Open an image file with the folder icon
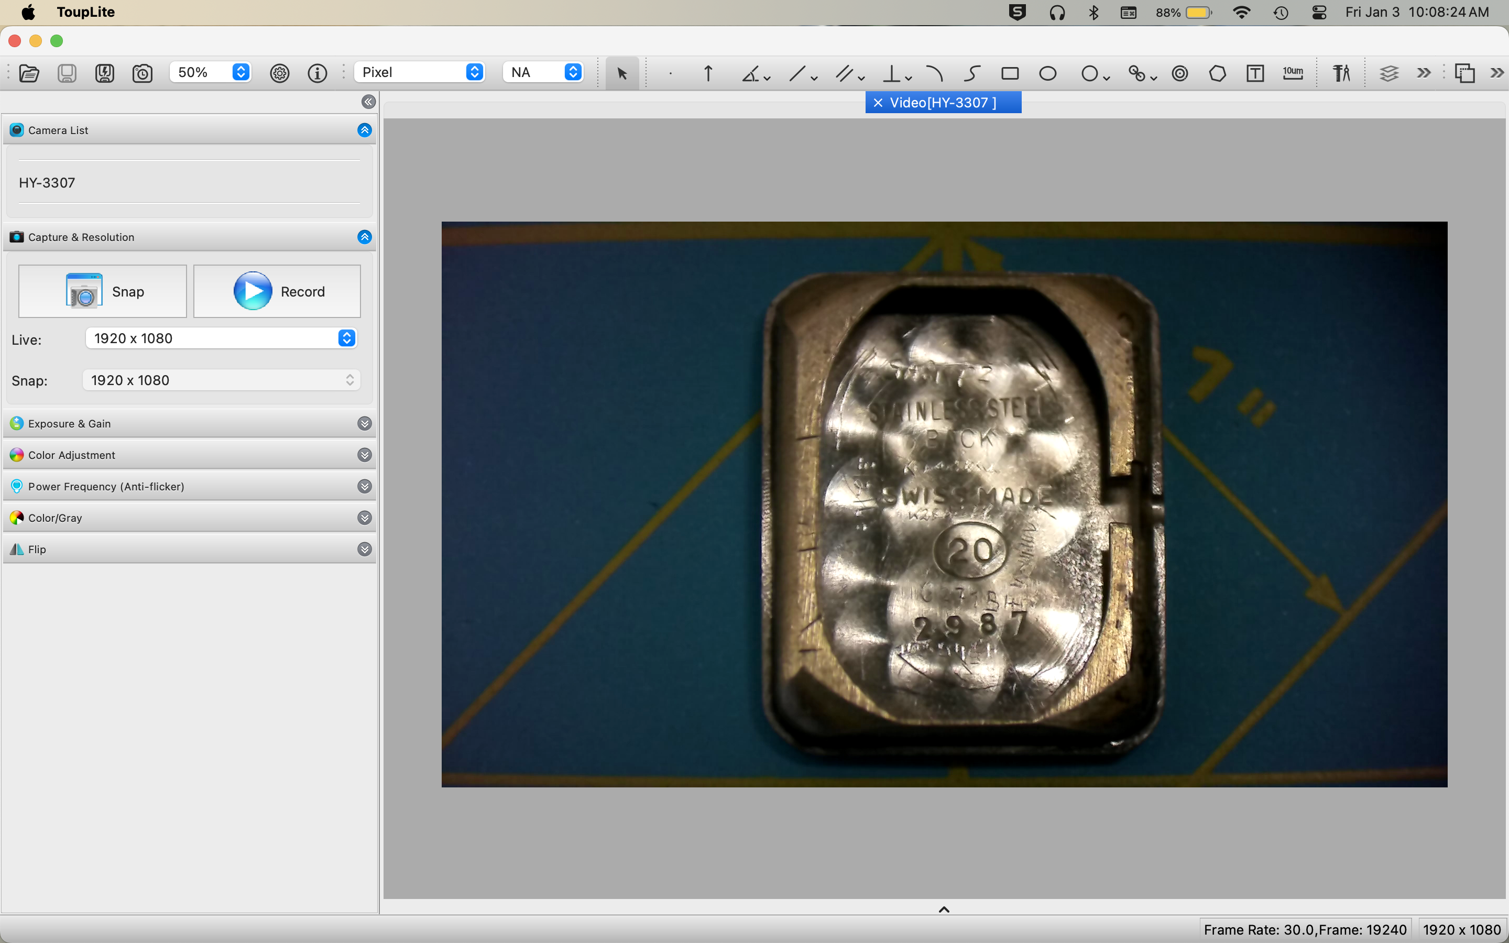Image resolution: width=1509 pixels, height=943 pixels. [x=29, y=73]
